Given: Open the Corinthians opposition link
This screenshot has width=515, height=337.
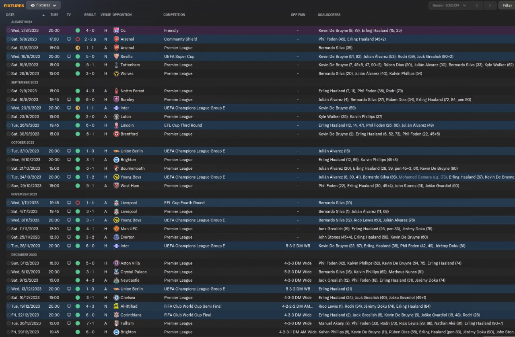Looking at the screenshot, I should point(132,315).
